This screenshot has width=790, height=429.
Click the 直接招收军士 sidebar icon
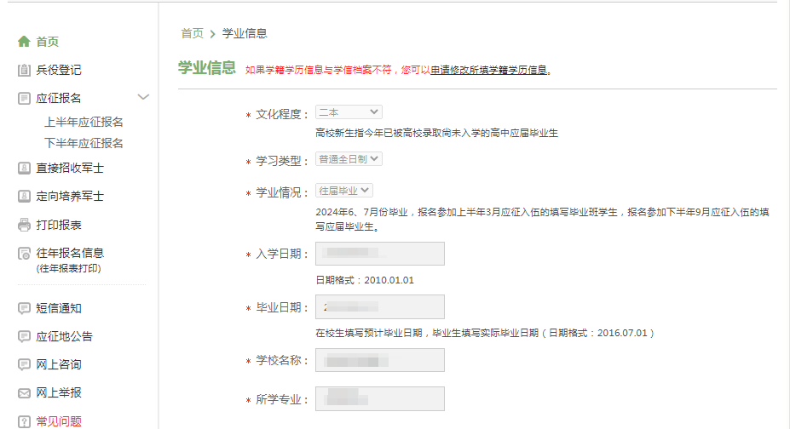coord(24,169)
